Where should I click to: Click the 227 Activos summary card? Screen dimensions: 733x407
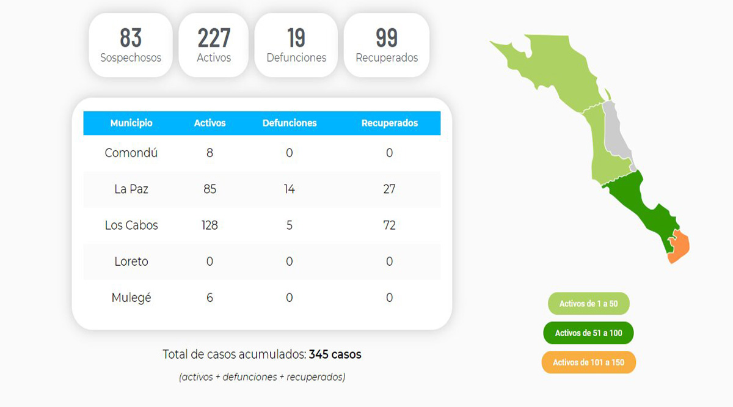tap(214, 45)
